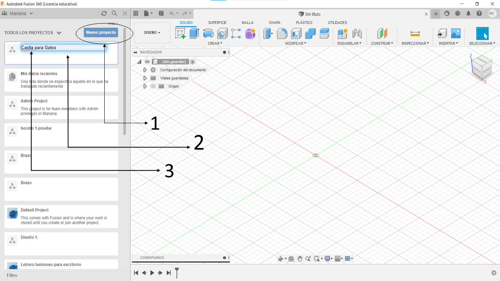Show the hidden Origen folder
This screenshot has width=500, height=281.
153,86
